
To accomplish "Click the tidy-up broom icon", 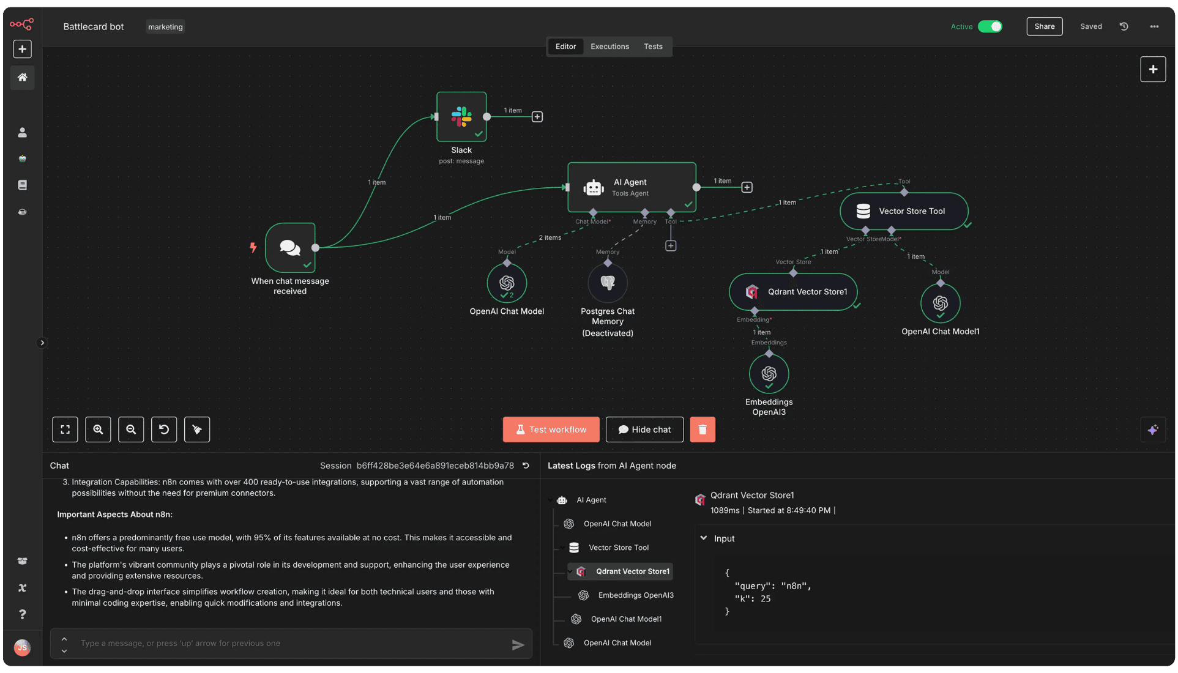I will tap(197, 429).
